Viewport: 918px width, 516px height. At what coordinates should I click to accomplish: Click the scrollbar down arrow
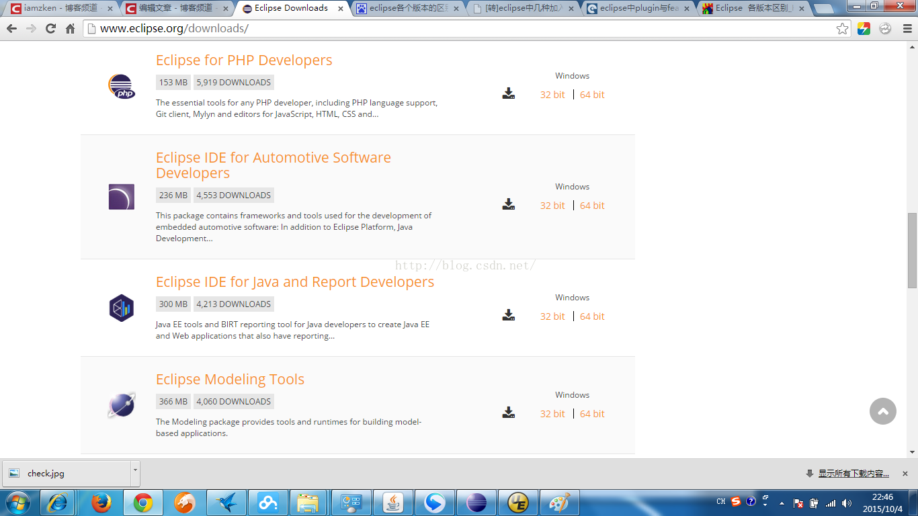pyautogui.click(x=912, y=453)
